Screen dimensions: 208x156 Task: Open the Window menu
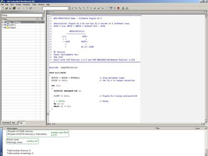click(41, 5)
